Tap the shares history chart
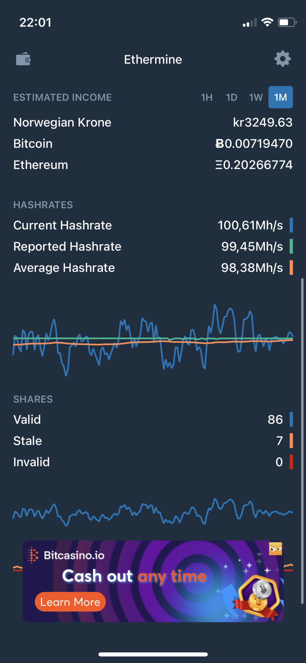The width and height of the screenshot is (306, 663). [x=153, y=512]
